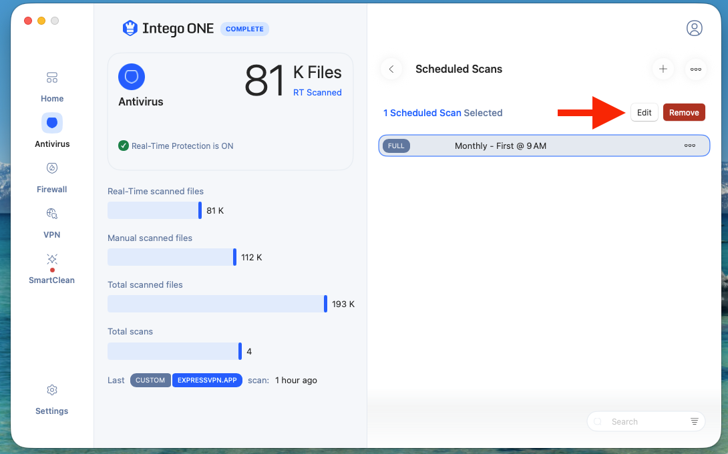Viewport: 728px width, 454px height.
Task: Click the Intego ONE castle logo
Action: [x=130, y=28]
